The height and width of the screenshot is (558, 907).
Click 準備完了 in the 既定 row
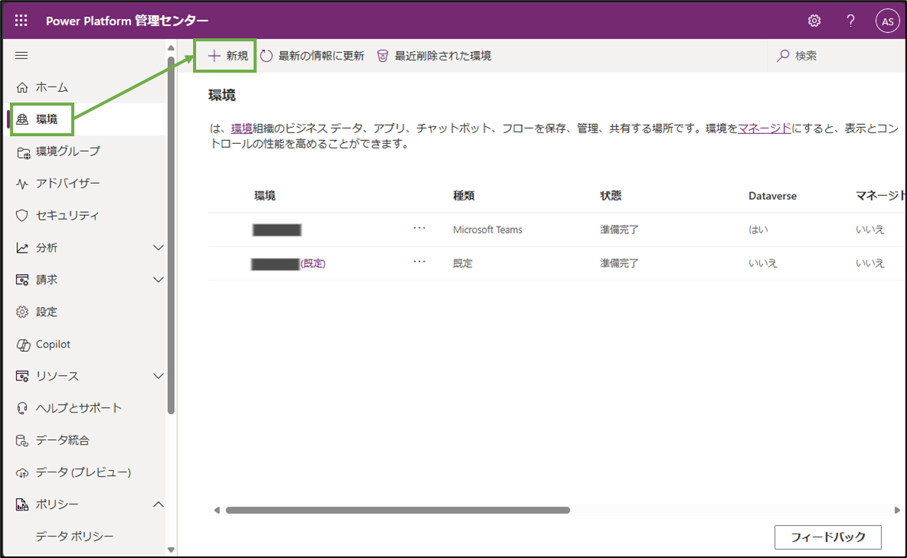click(619, 263)
